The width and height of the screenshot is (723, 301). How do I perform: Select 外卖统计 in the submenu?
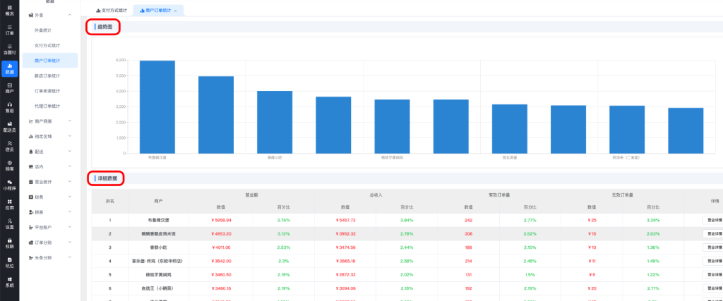[47, 30]
